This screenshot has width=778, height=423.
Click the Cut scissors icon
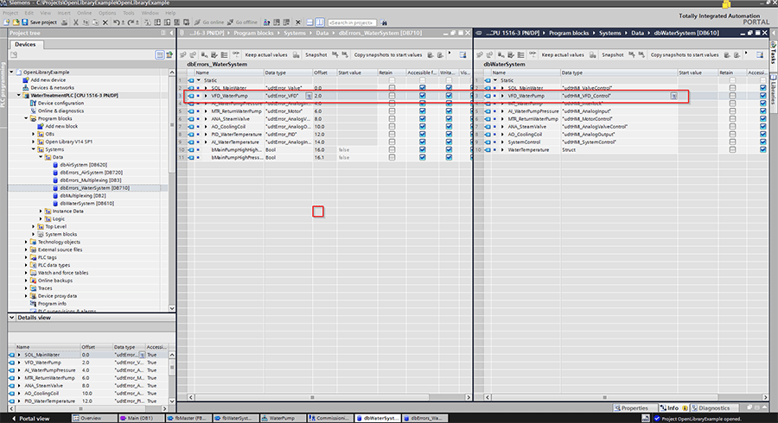76,22
